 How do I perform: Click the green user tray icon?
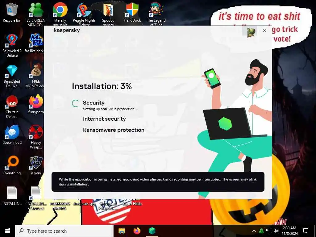pyautogui.click(x=261, y=231)
